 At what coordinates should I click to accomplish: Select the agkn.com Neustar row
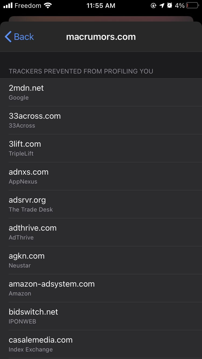pyautogui.click(x=101, y=260)
